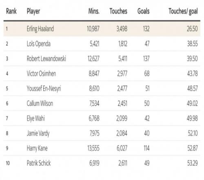Click Haaland's 26.50 touches per goal value
The height and width of the screenshot is (180, 204).
192,29
